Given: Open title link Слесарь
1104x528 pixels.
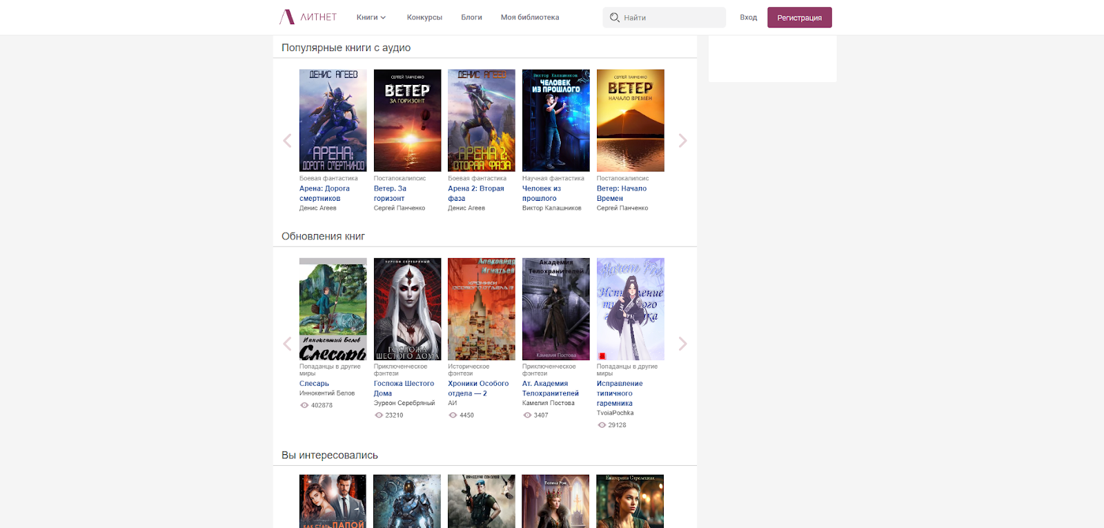Looking at the screenshot, I should tap(314, 384).
